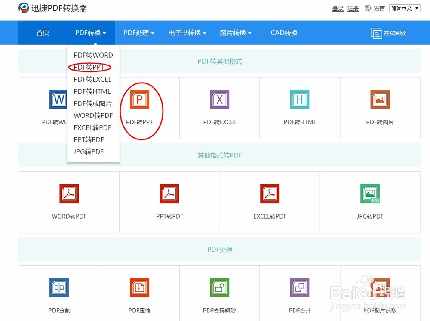Expand the 图片转换 navigation menu
This screenshot has height=321, width=430.
(236, 33)
